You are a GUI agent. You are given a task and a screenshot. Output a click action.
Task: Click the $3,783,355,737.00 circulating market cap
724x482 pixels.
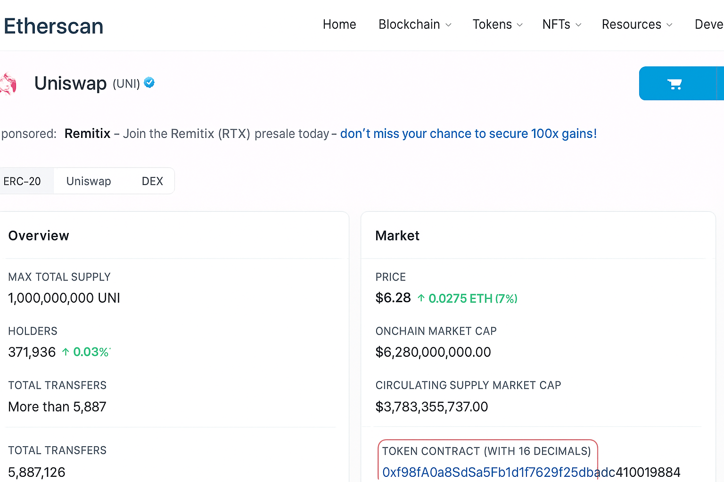point(432,407)
